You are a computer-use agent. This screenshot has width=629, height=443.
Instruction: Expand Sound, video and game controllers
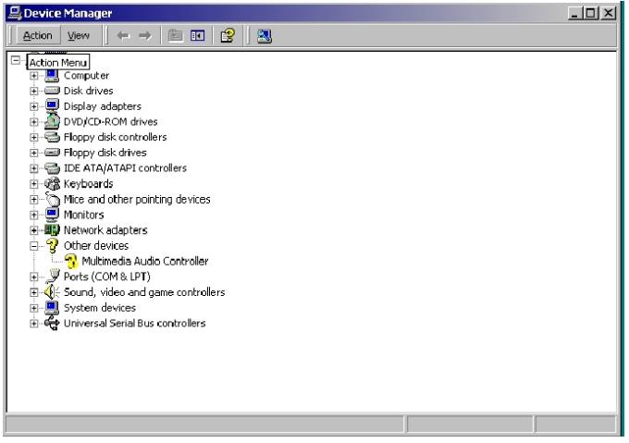pos(34,292)
